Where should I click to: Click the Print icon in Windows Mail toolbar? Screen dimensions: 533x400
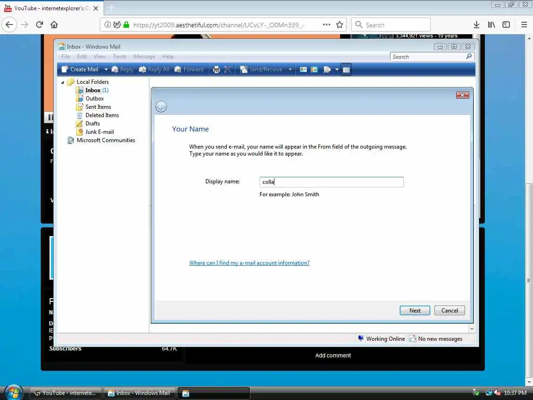click(x=216, y=70)
